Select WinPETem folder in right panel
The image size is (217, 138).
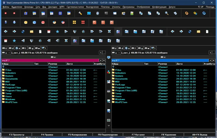click(x=121, y=102)
